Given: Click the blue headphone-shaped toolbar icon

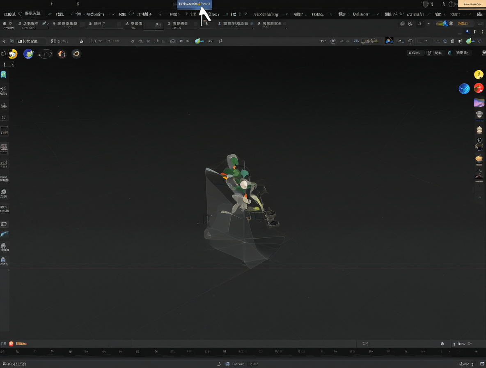Looking at the screenshot, I should coord(389,41).
